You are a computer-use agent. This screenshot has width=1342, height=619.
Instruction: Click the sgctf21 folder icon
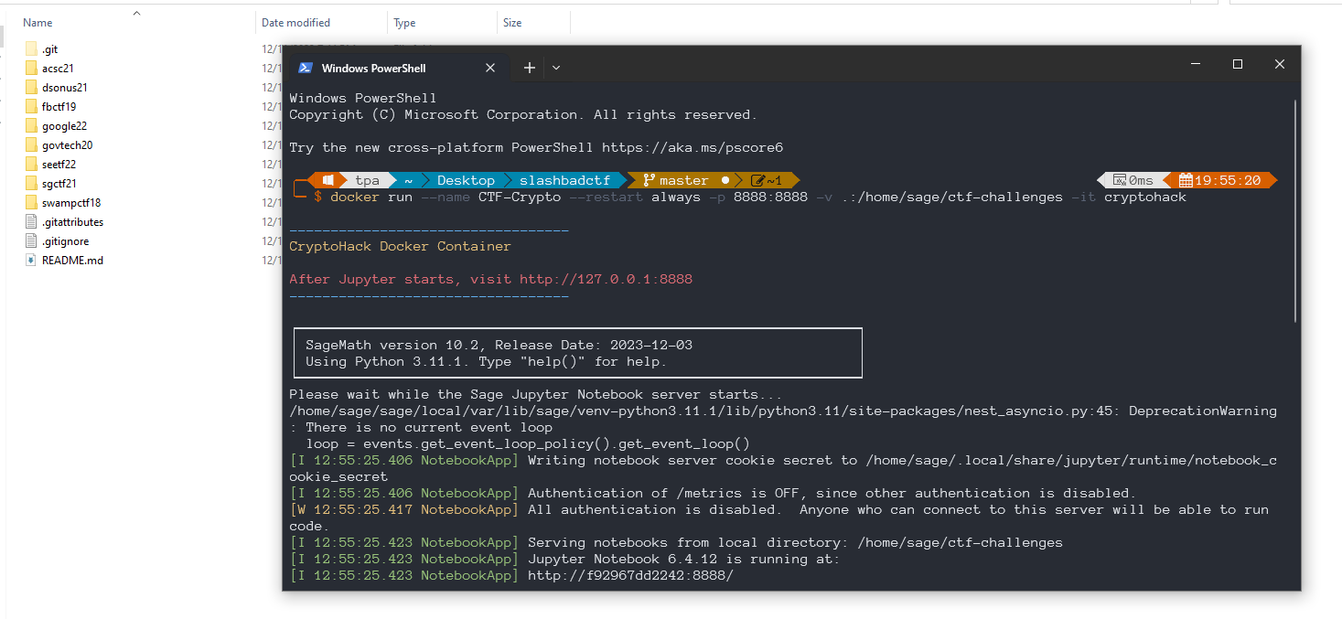point(32,184)
